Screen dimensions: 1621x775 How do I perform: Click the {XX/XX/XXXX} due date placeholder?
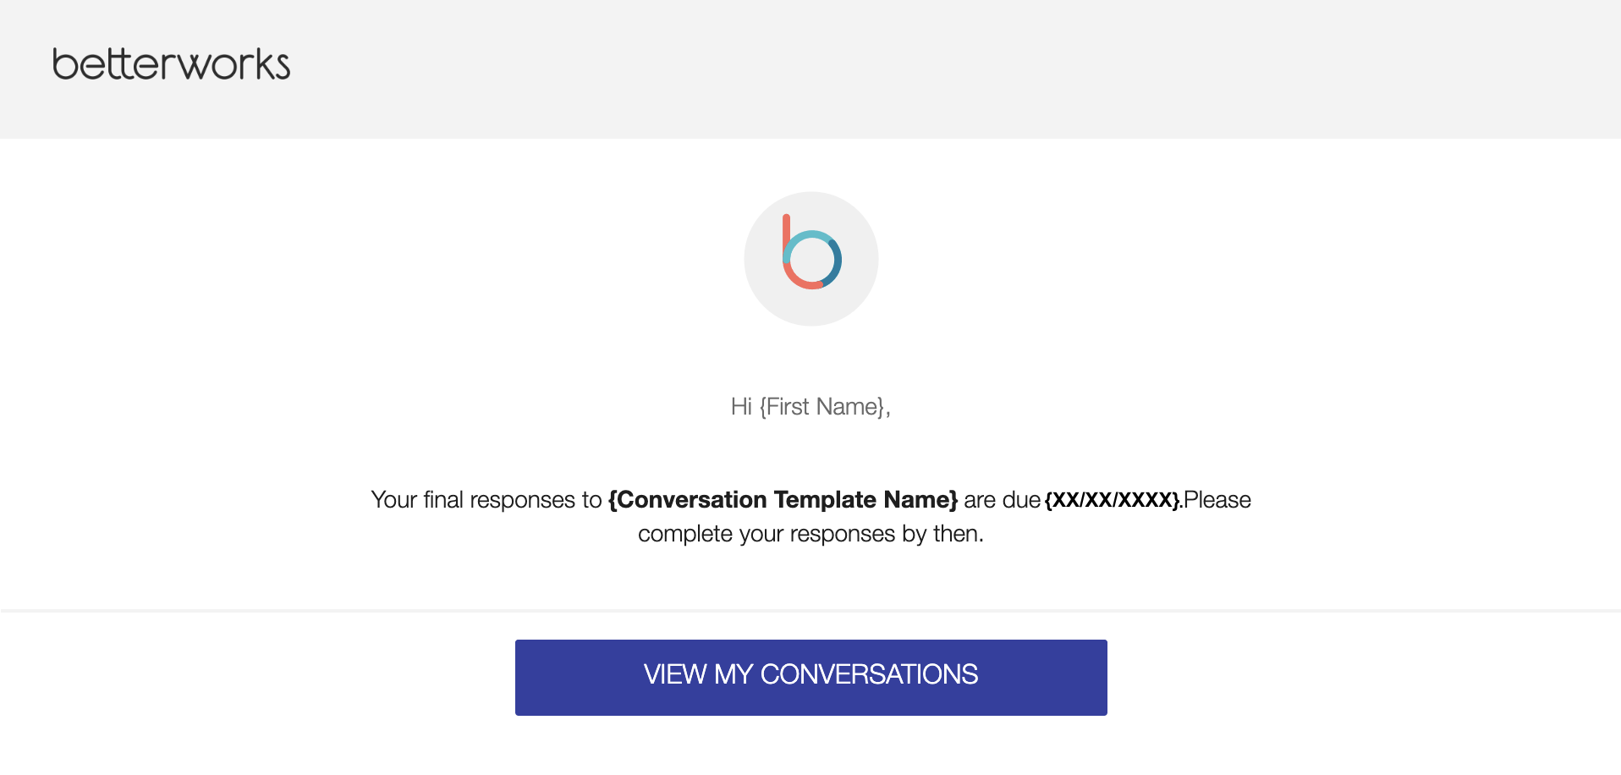(1112, 500)
